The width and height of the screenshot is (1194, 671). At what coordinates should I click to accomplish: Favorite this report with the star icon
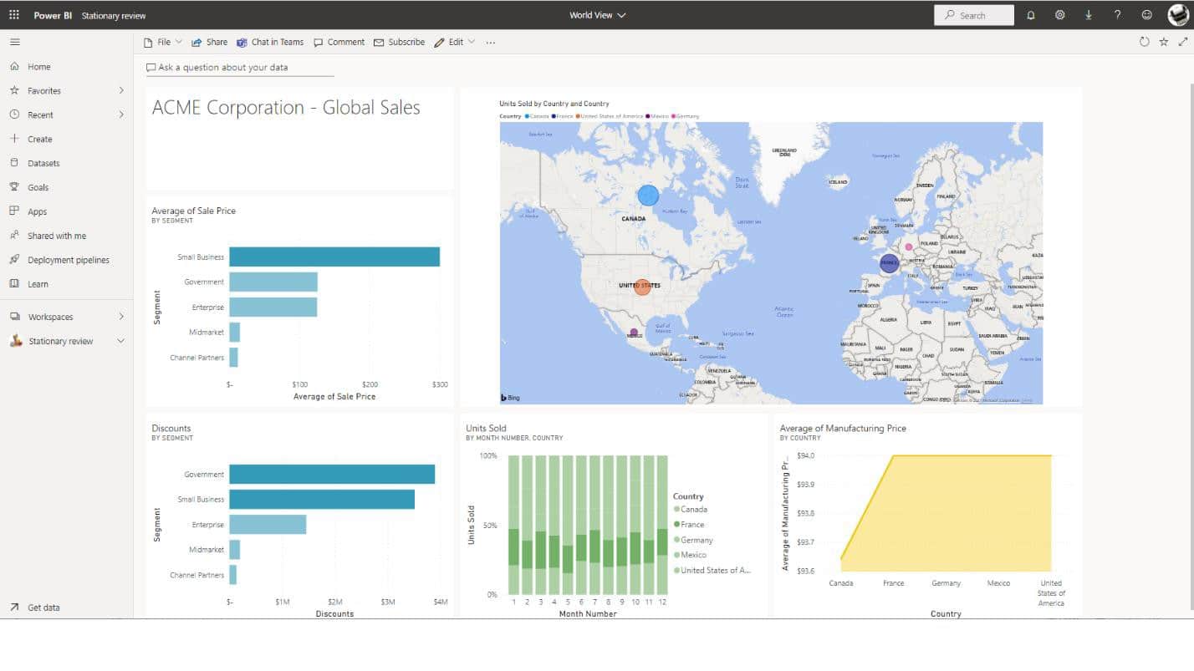coord(1163,42)
